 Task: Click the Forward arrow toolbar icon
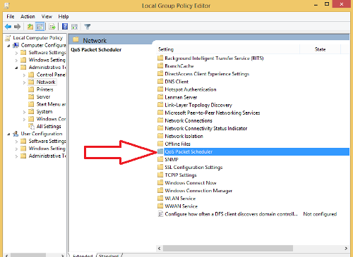click(18, 27)
